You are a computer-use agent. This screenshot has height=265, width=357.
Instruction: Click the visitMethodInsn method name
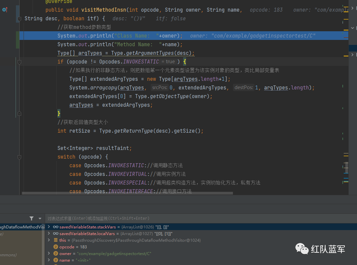coord(104,10)
